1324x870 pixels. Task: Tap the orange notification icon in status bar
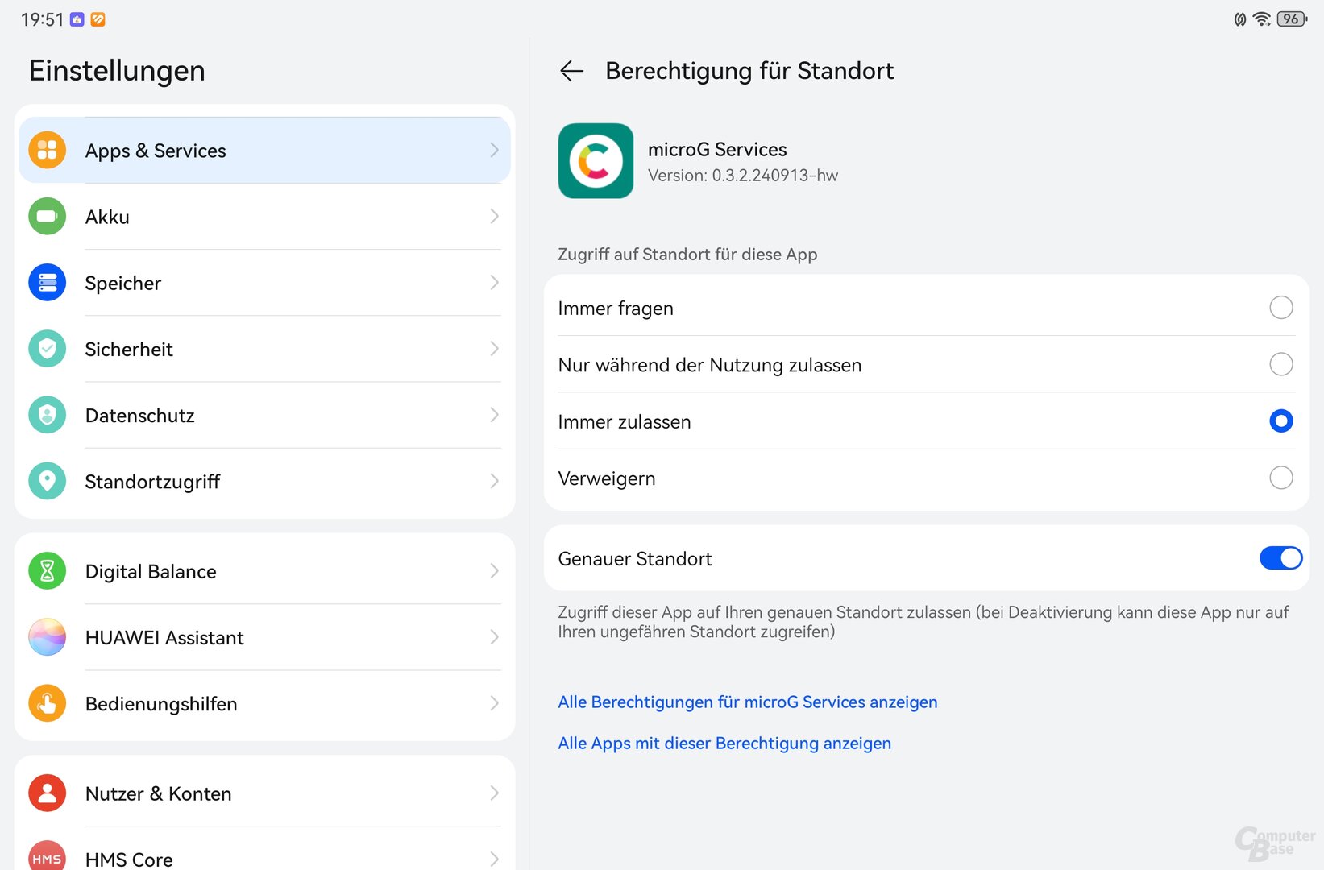click(98, 19)
